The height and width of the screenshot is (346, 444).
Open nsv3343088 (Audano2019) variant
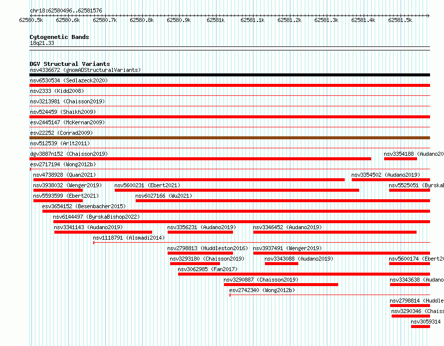pos(299,259)
